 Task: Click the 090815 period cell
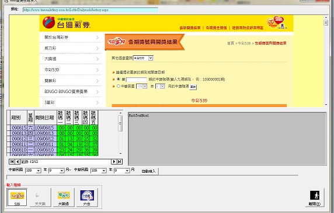[19, 127]
